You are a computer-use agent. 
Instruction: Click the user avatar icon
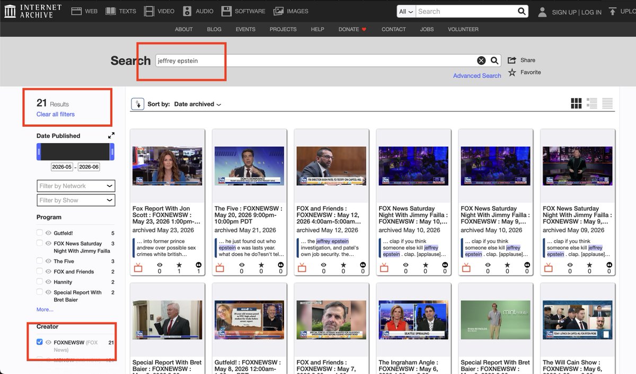(542, 12)
